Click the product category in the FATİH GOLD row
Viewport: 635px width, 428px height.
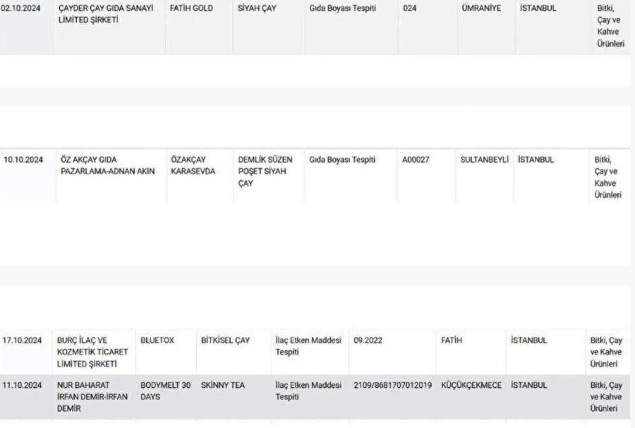coord(611,25)
